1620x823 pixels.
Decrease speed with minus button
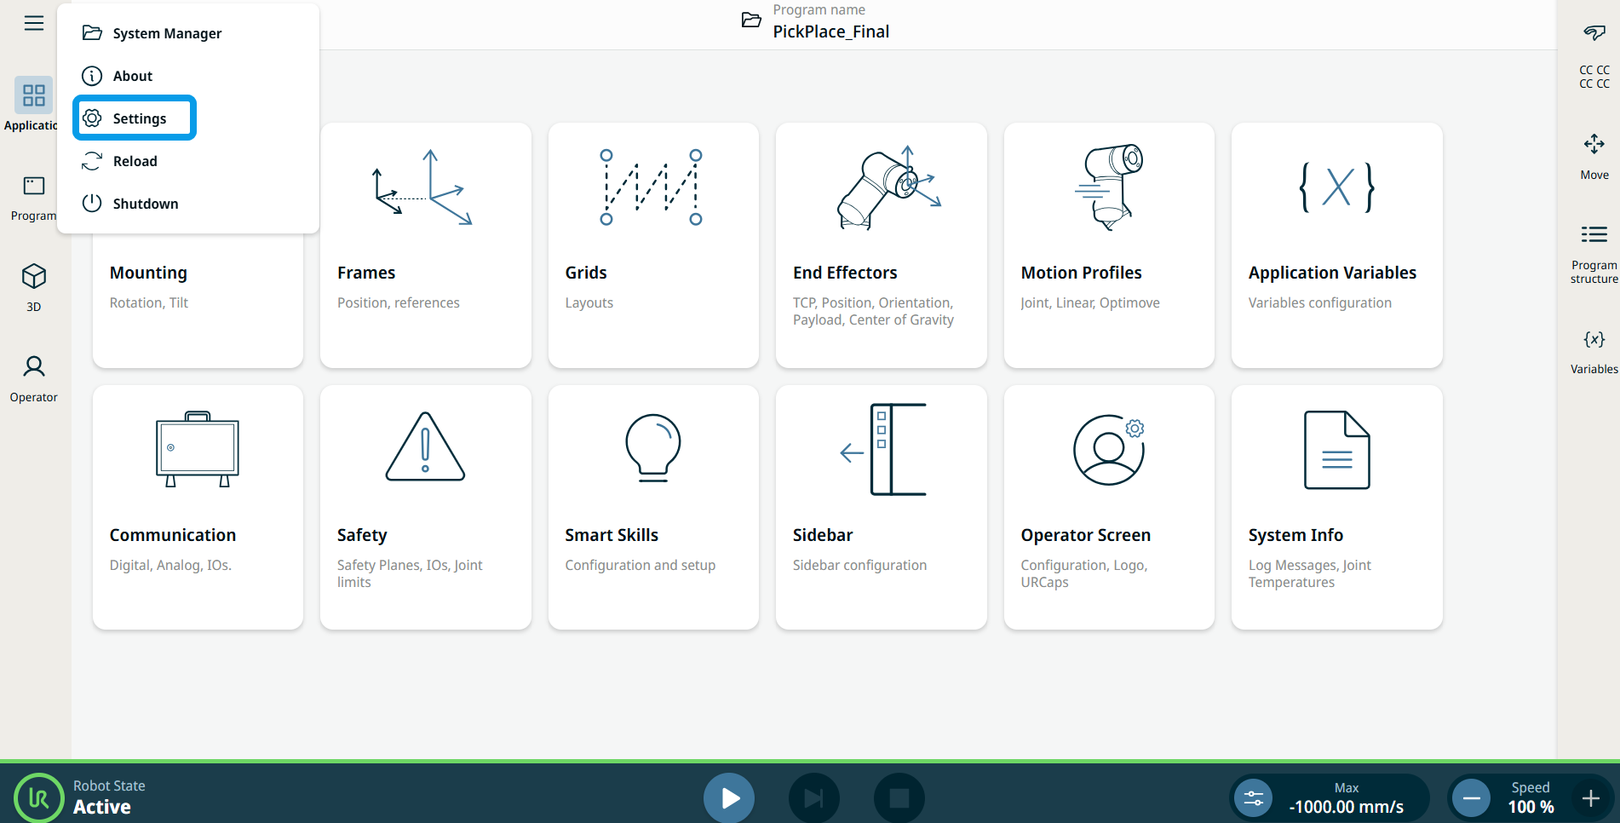click(1471, 798)
